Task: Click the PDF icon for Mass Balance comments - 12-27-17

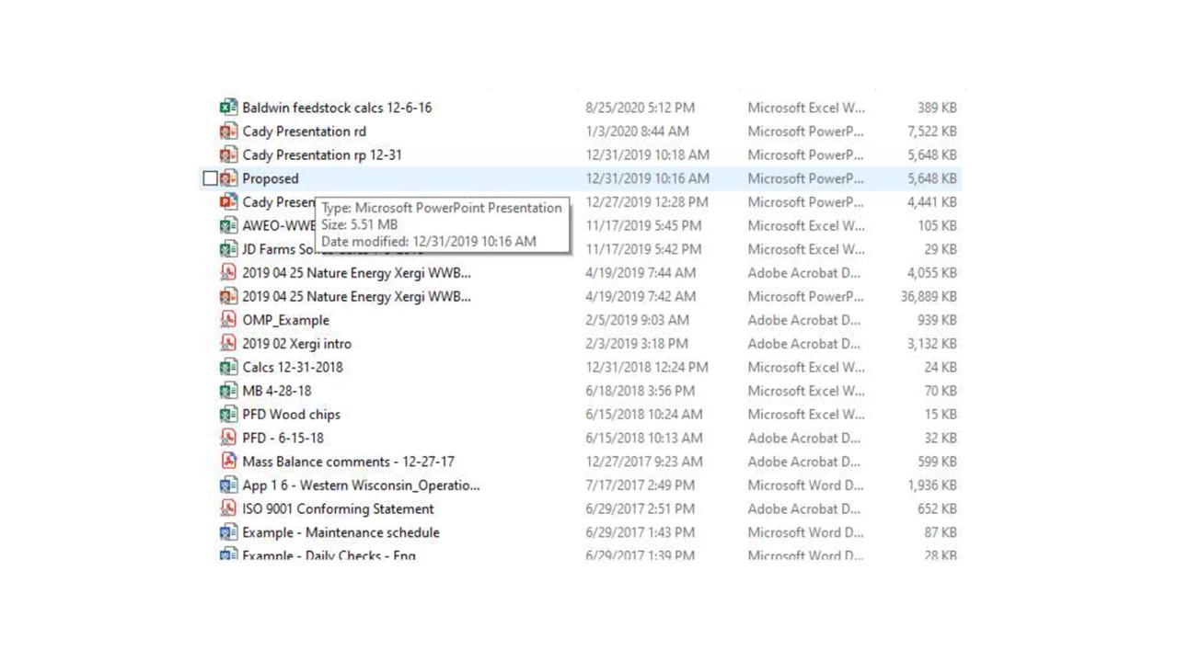Action: click(x=228, y=462)
